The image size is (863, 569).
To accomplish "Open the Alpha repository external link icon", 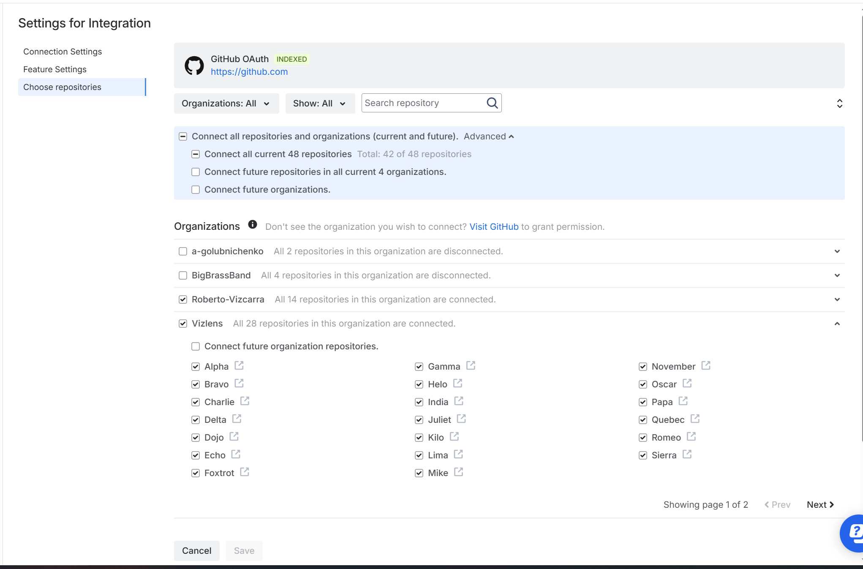I will [x=239, y=365].
